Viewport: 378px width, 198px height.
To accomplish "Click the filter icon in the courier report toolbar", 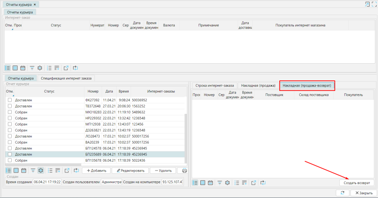I will [32, 170].
